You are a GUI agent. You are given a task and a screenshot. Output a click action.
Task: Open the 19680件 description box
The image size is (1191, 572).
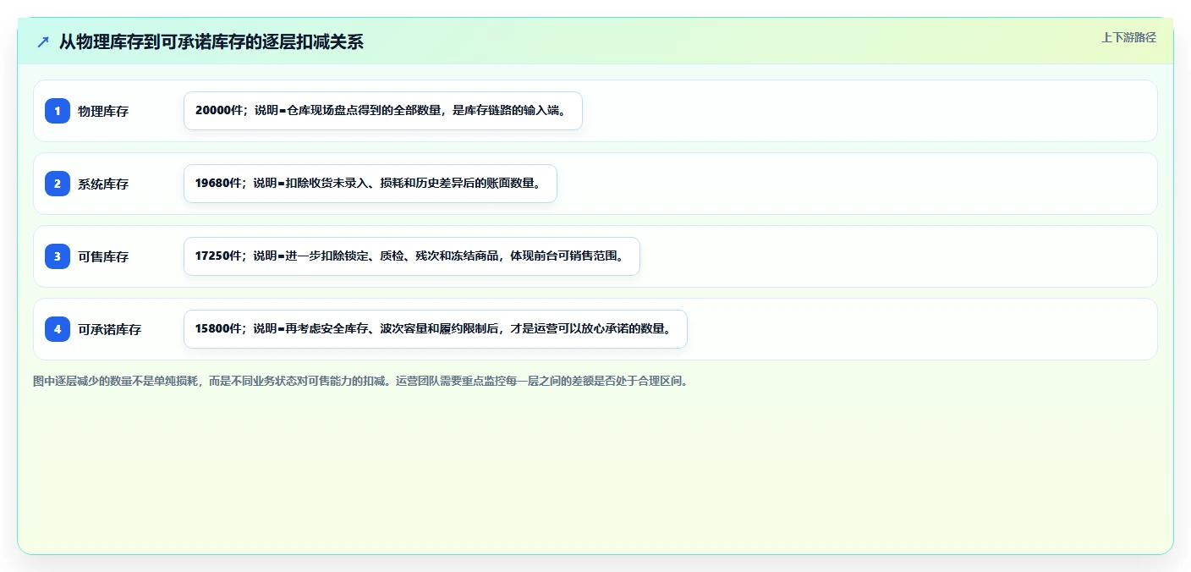pyautogui.click(x=370, y=184)
